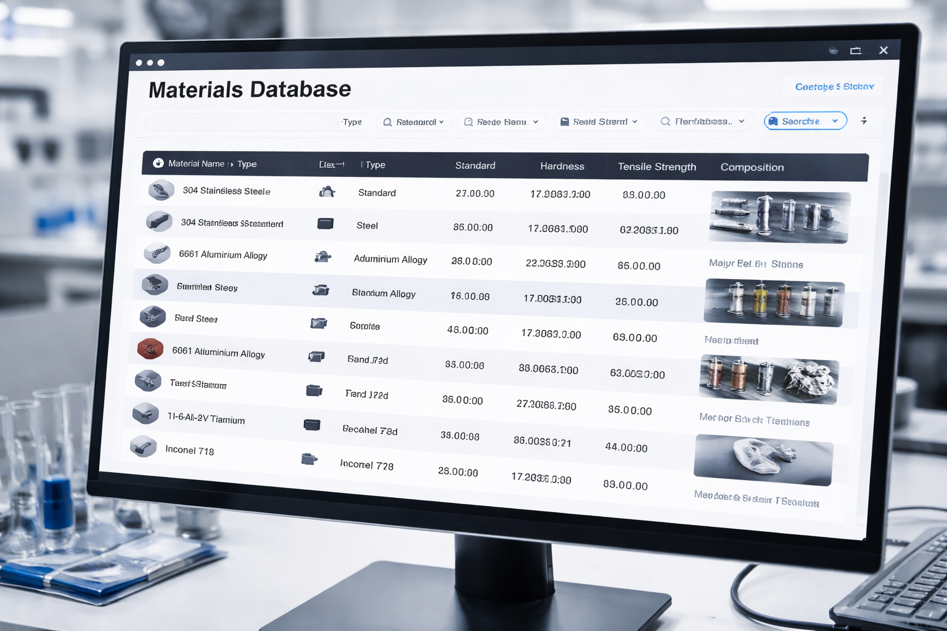Click the type icon beside Aluminium Alloy type

322,257
